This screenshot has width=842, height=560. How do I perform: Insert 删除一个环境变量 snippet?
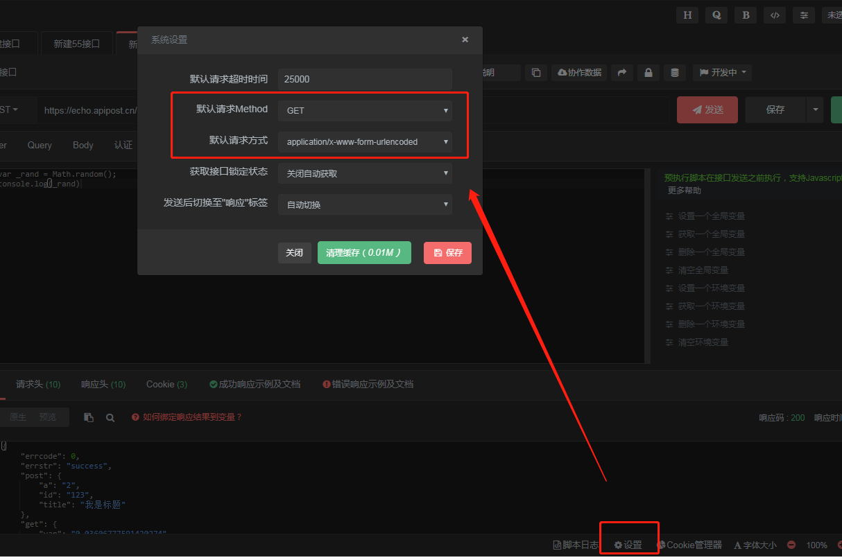coord(705,324)
